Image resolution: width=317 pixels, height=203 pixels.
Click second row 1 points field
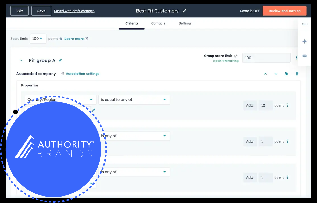(x=266, y=141)
